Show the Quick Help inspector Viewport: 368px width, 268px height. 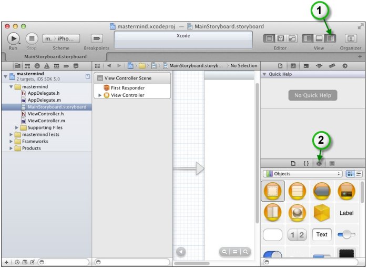pyautogui.click(x=293, y=66)
